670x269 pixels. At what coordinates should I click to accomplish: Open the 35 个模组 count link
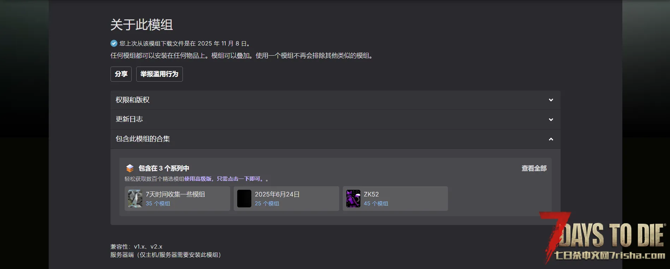[x=158, y=204]
